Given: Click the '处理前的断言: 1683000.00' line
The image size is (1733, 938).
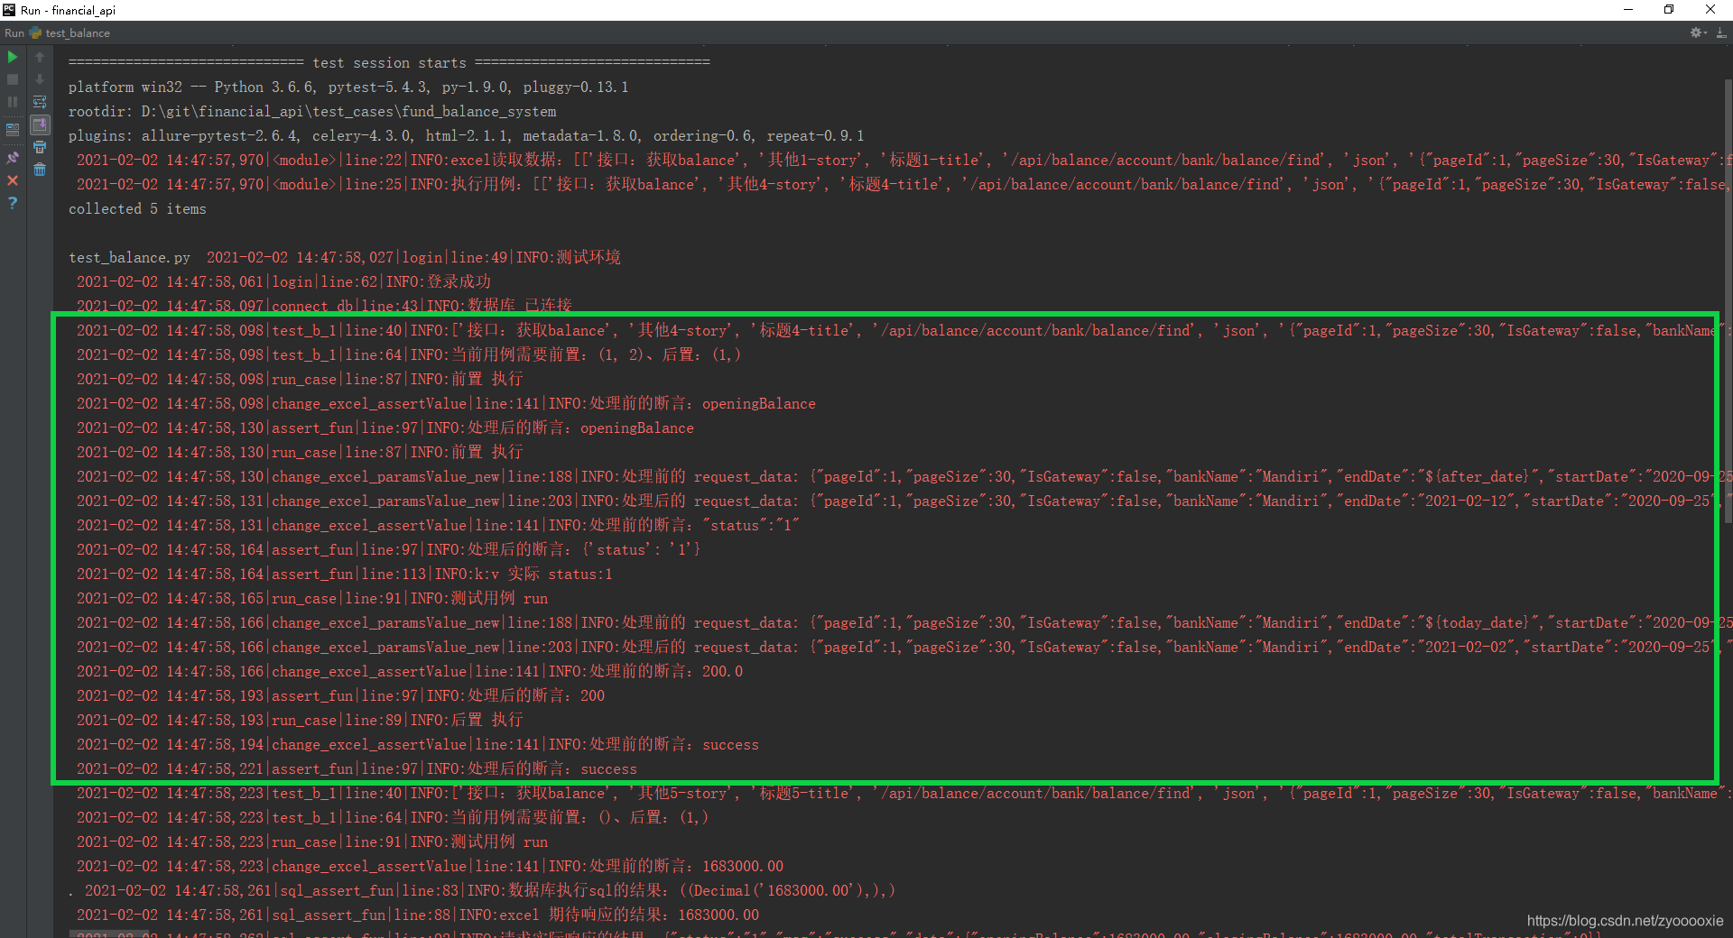Looking at the screenshot, I should [x=430, y=867].
